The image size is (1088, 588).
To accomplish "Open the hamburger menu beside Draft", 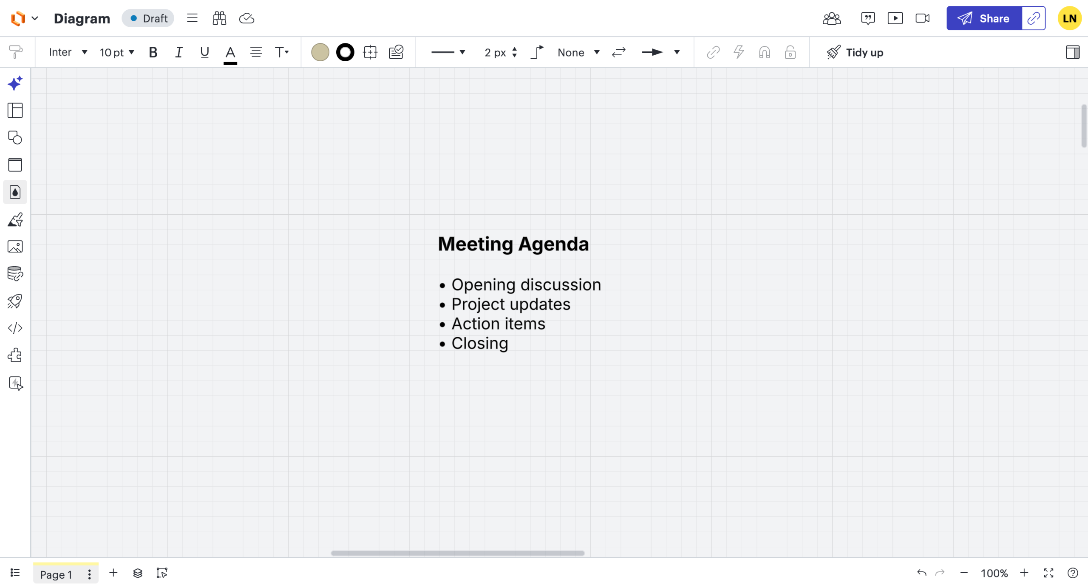I will click(x=192, y=18).
